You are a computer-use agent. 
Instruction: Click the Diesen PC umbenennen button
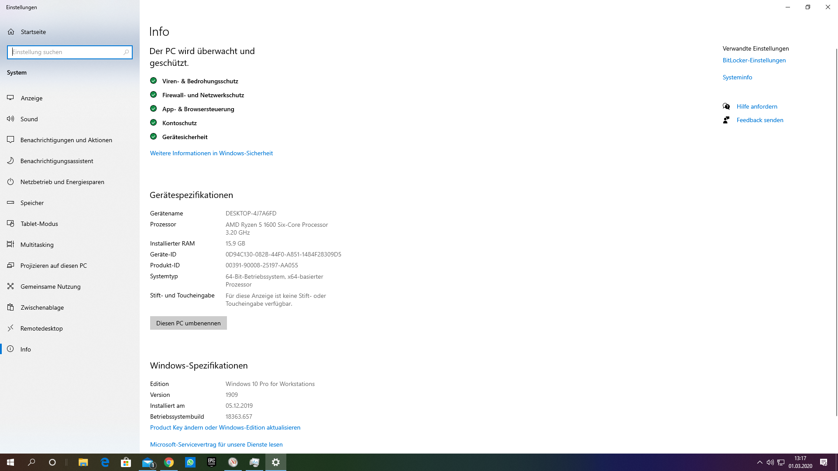tap(188, 323)
